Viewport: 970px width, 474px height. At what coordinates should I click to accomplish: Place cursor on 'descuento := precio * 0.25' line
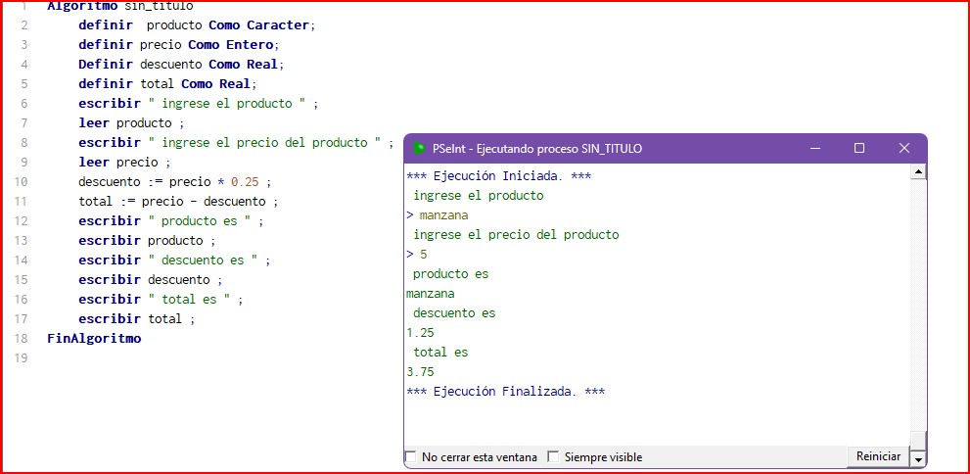pos(174,182)
